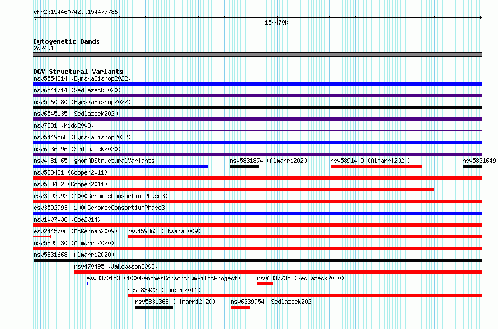498x329 pixels.
Task: Click the black bar under nsv5831668
Action: (x=257, y=260)
